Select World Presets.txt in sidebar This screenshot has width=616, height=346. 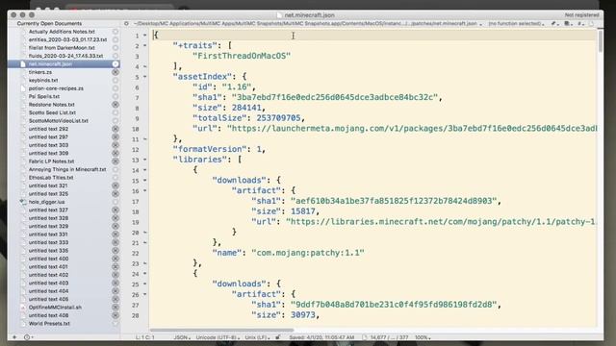(x=49, y=324)
